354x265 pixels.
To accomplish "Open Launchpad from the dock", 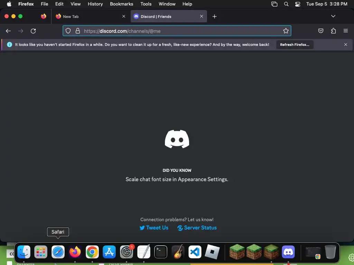I will [41, 252].
